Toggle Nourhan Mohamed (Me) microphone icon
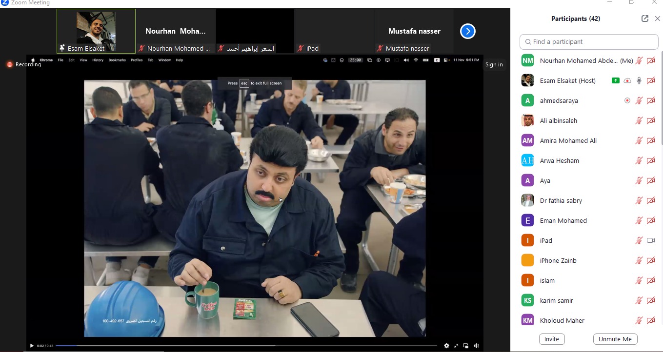This screenshot has height=352, width=663. click(639, 60)
